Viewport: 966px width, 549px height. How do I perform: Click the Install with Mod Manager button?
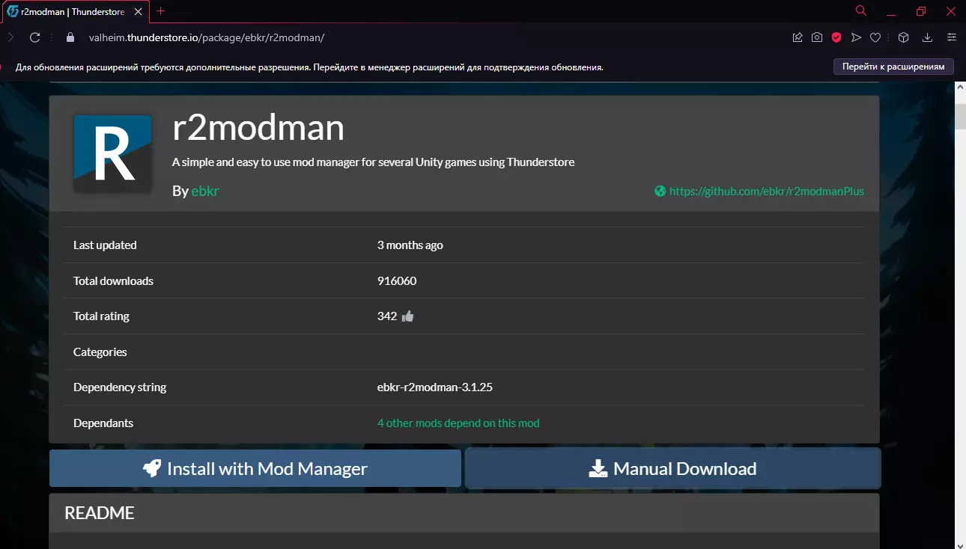255,468
